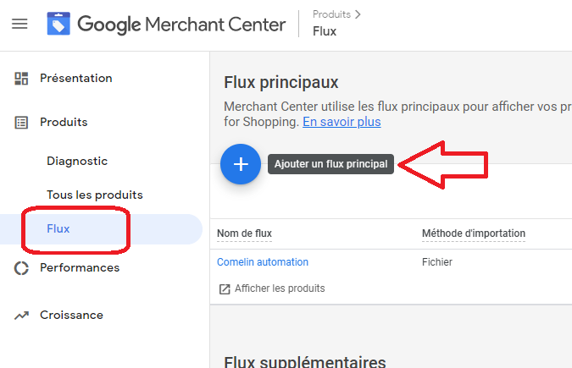
Task: Follow the En savoir plus link
Action: click(x=342, y=122)
